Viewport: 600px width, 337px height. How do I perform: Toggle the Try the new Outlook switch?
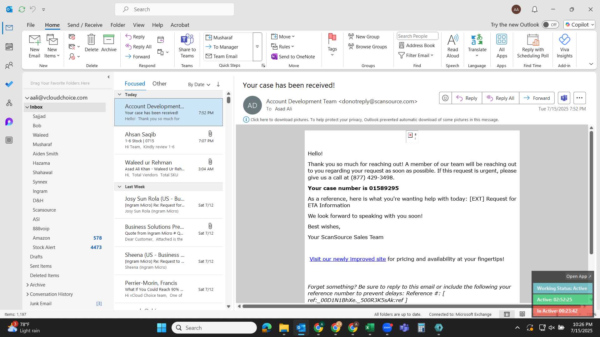point(550,25)
